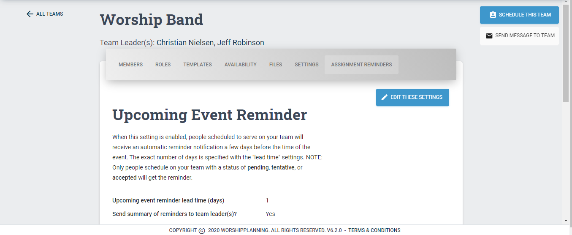Select the Assignment Reminders tab
The width and height of the screenshot is (572, 235).
pyautogui.click(x=361, y=65)
